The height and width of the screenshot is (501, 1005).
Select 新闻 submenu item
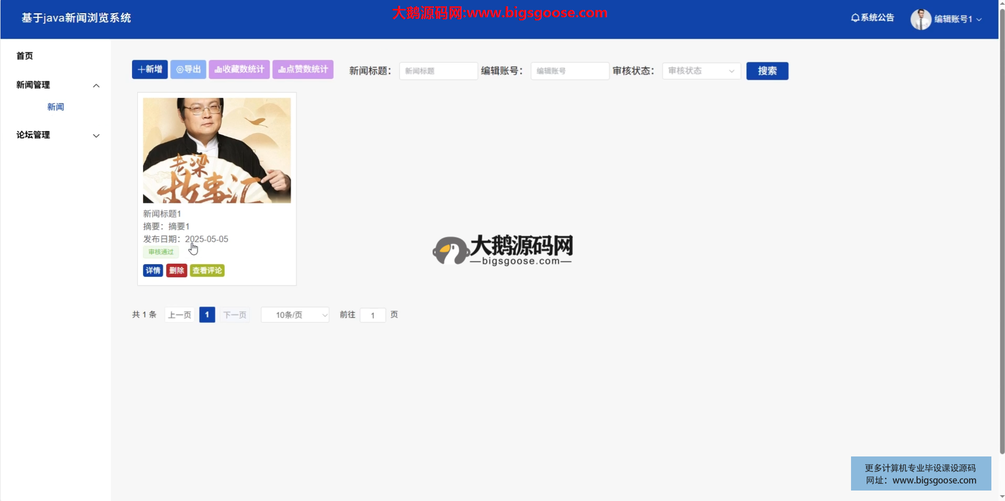56,107
